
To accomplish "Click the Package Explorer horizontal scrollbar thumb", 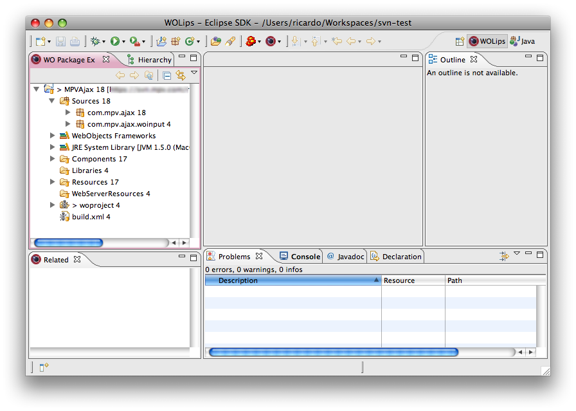I will 68,242.
